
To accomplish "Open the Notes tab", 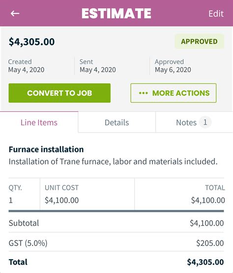I will tap(194, 122).
